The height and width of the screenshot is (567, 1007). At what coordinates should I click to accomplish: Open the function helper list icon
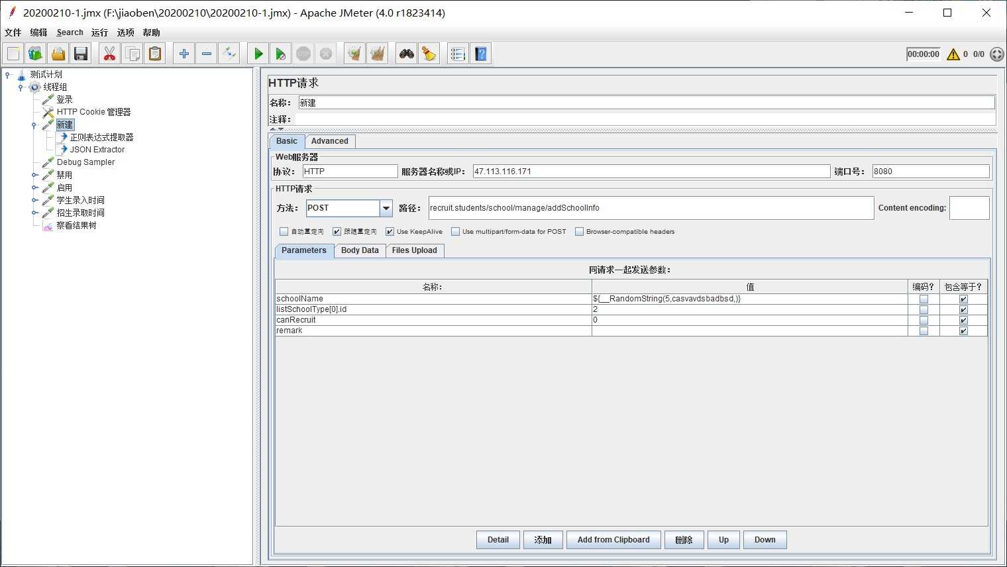pyautogui.click(x=458, y=54)
